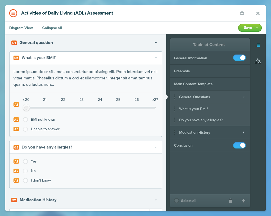The image size is (271, 216).
Task: Click drag handle of What is your BMI row
Action: pos(175,109)
